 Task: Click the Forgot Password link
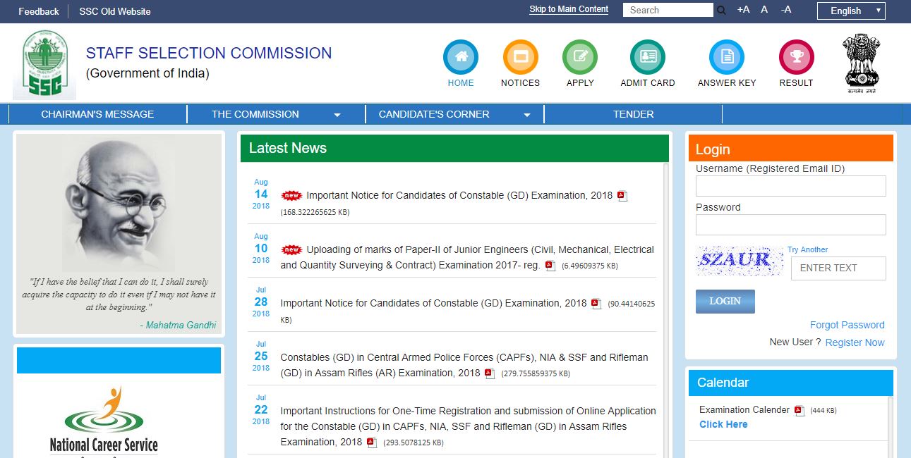(847, 325)
